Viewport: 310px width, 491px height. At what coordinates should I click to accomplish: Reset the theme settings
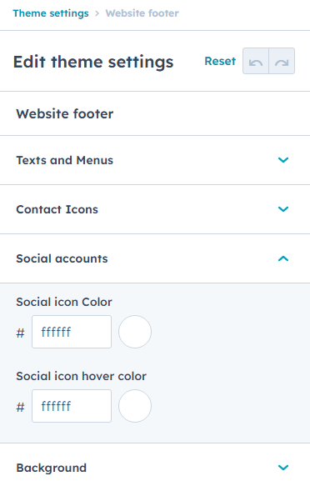pos(220,61)
